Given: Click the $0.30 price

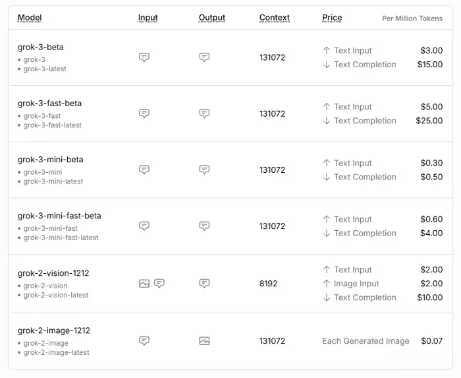Looking at the screenshot, I should [x=431, y=163].
